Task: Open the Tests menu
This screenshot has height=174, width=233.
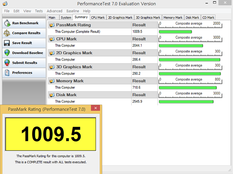Action: [39, 11]
